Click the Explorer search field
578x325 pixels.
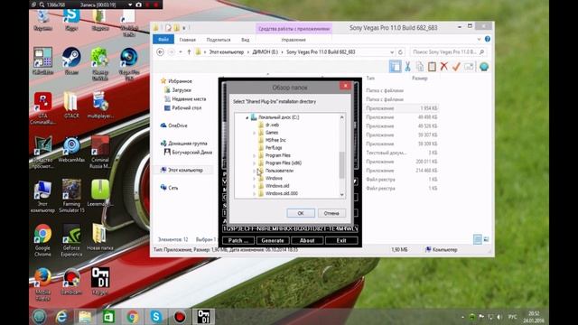coord(448,52)
